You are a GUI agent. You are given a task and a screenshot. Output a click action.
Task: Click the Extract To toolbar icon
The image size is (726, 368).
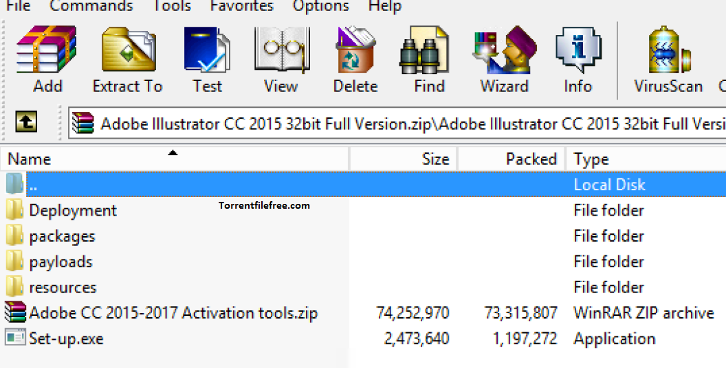tap(129, 49)
